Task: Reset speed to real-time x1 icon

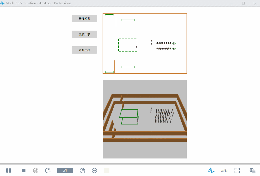Action: pyautogui.click(x=36, y=171)
